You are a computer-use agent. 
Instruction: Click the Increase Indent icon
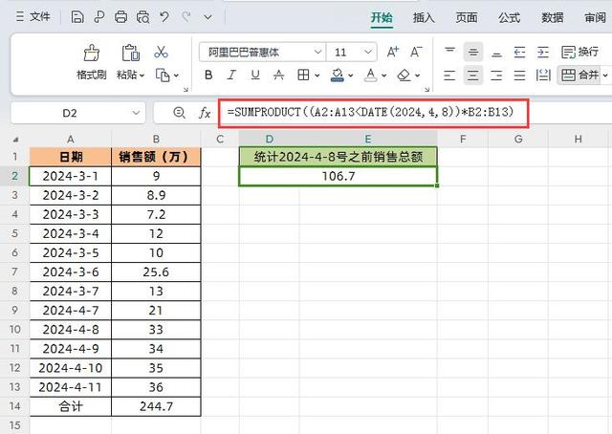(x=543, y=52)
